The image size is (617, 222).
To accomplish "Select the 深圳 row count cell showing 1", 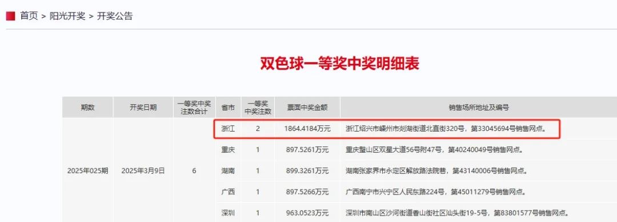I will click(x=258, y=213).
